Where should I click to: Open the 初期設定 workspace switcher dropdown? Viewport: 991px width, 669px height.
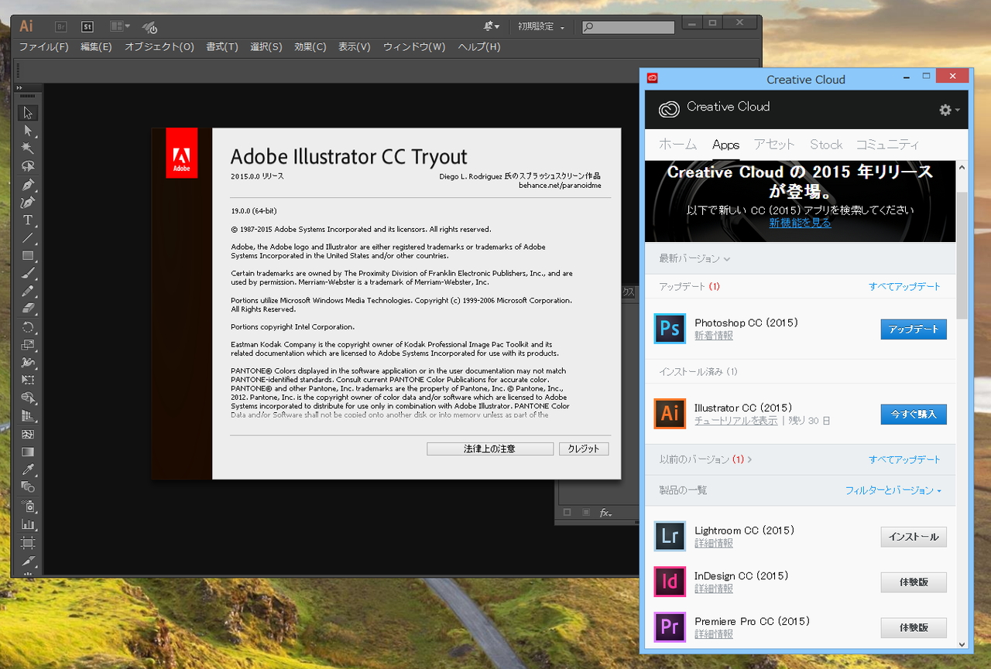click(x=541, y=26)
